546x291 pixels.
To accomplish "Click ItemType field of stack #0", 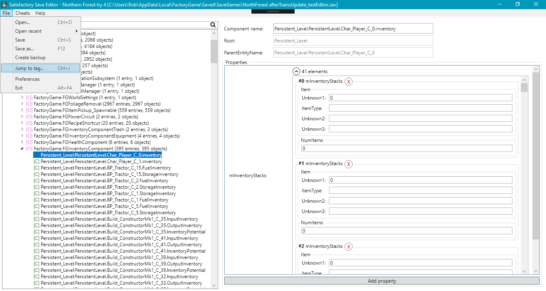I will [420, 108].
